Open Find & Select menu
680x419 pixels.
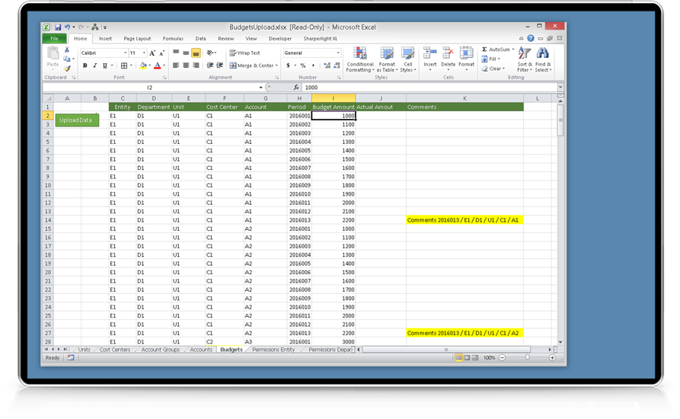coord(543,59)
